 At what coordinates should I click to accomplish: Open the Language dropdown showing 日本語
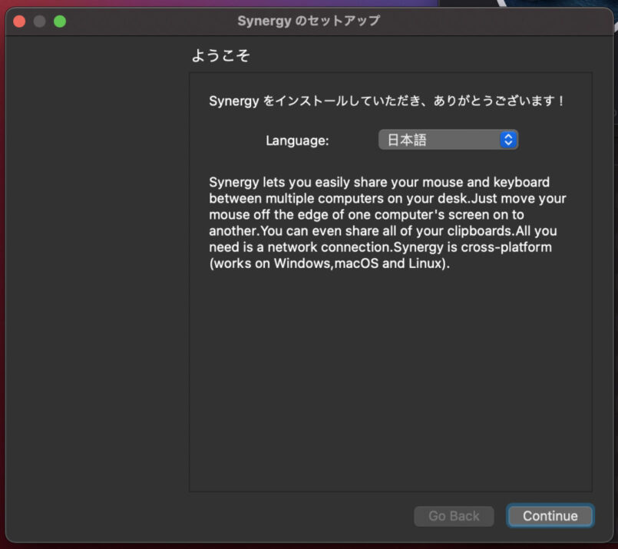coord(448,140)
